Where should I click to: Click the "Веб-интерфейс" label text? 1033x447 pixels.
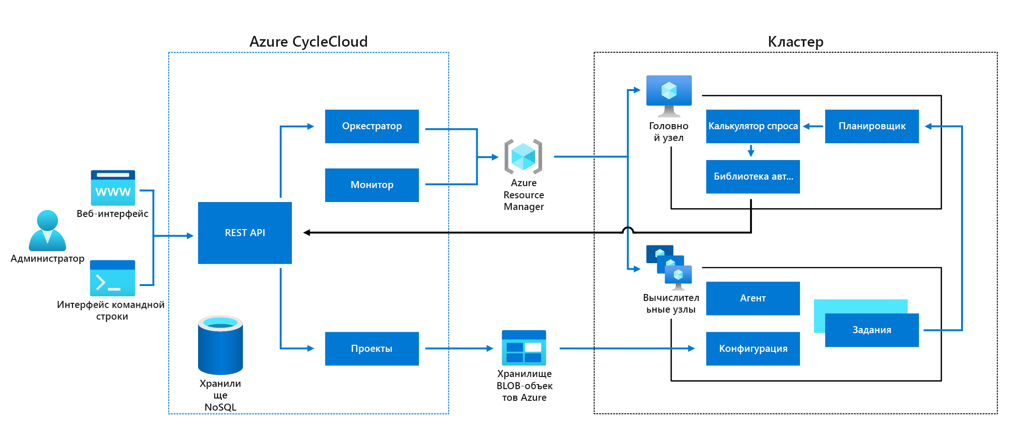click(x=113, y=214)
